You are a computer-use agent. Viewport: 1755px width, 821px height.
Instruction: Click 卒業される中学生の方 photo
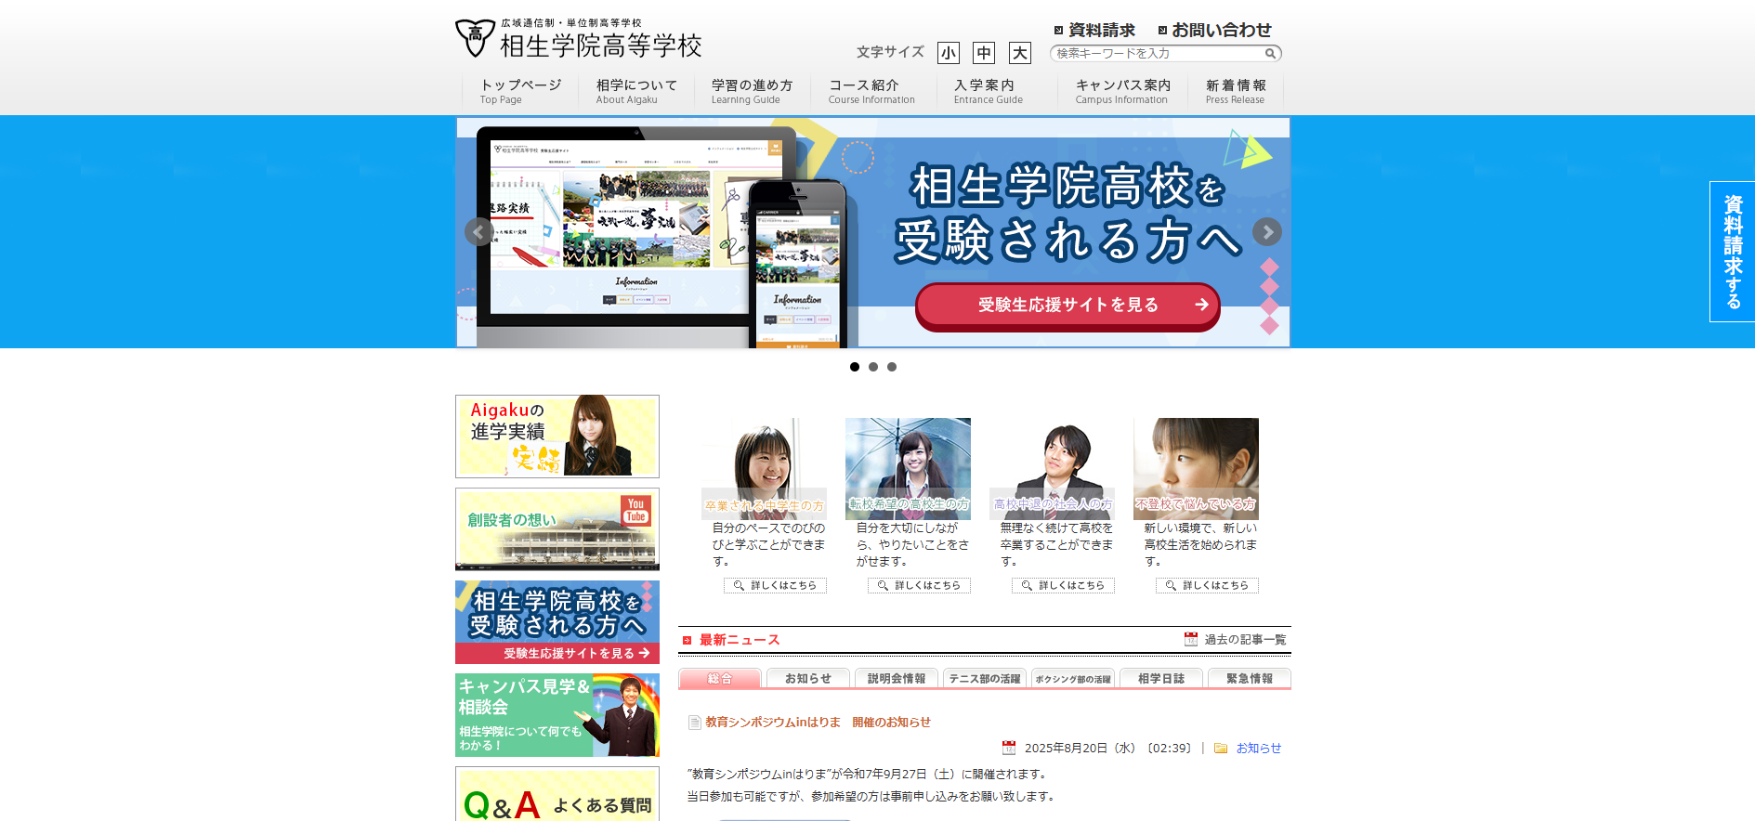coord(764,468)
